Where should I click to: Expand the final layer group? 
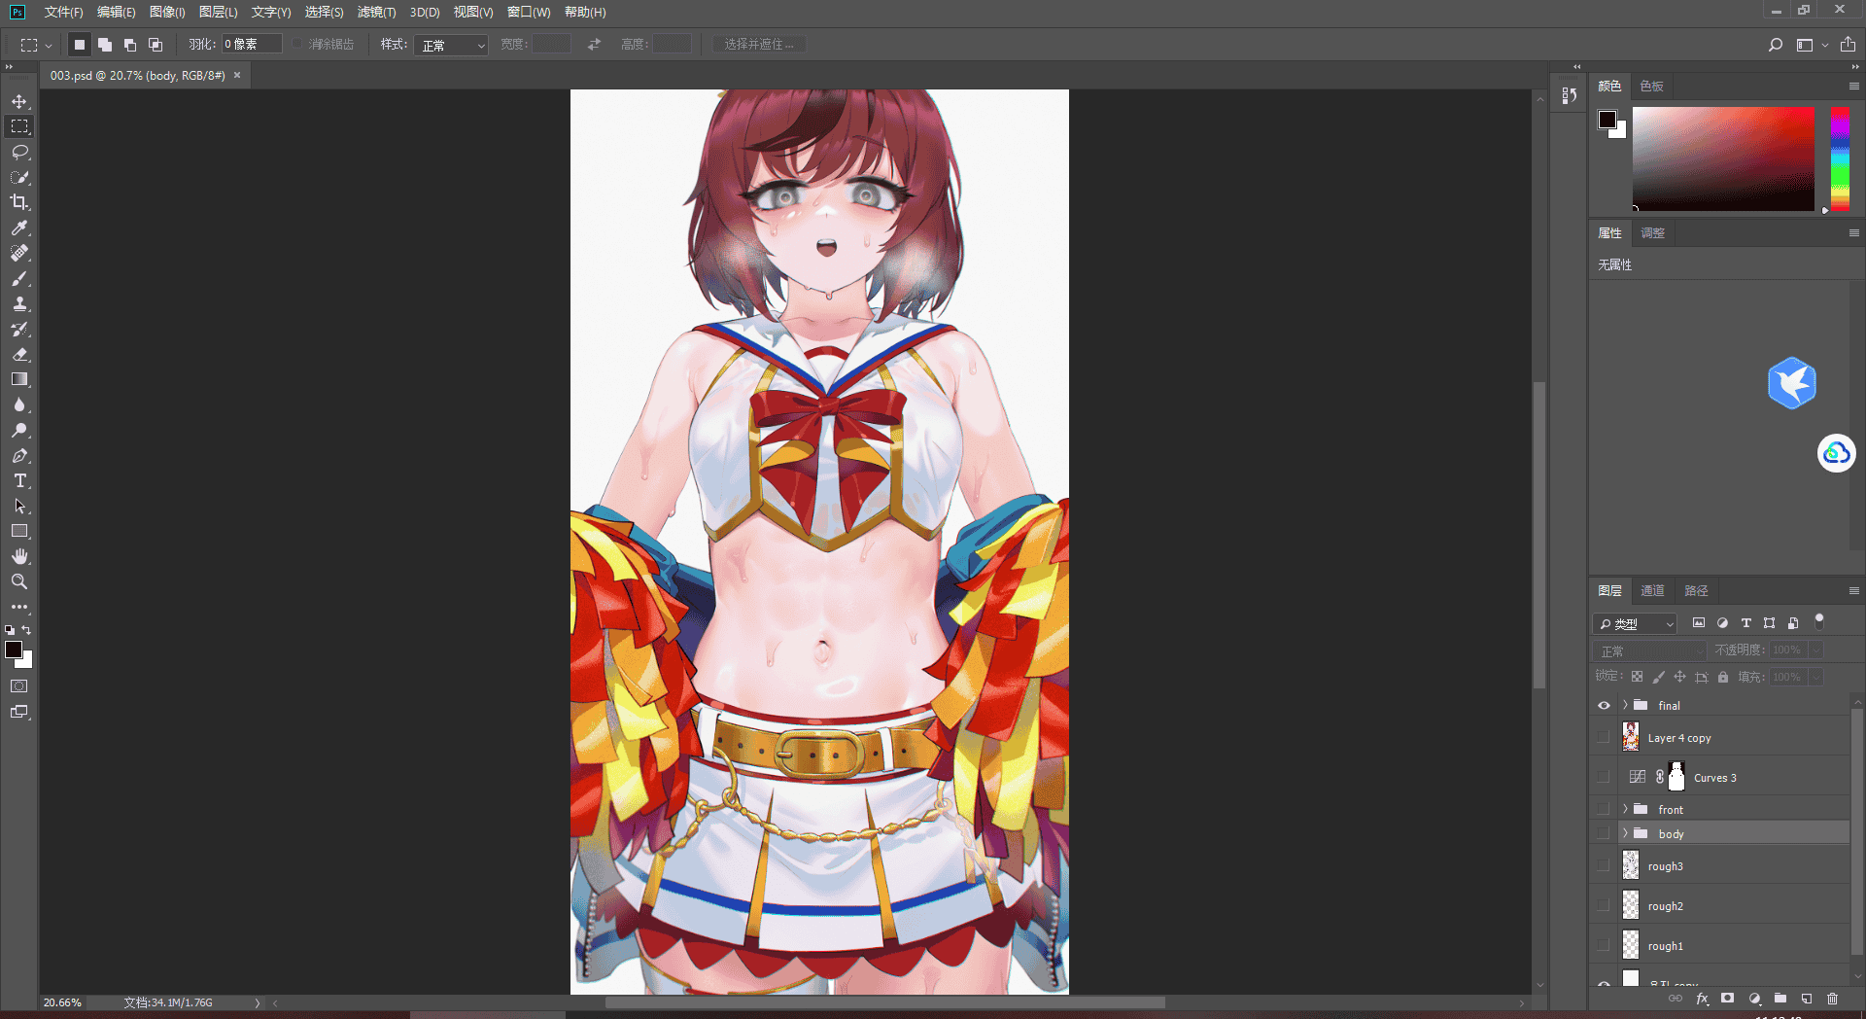1625,705
